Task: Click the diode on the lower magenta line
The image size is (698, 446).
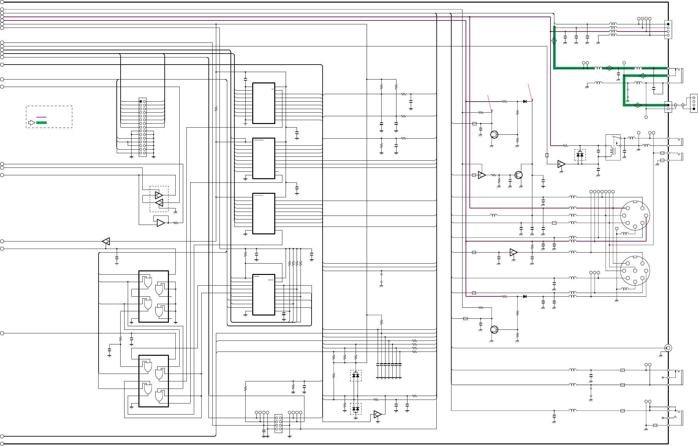Action: [525, 296]
